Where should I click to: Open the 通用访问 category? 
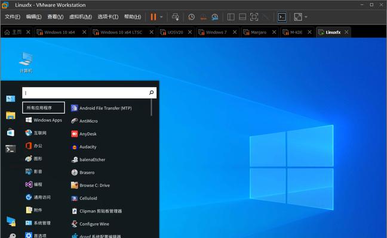pos(38,197)
